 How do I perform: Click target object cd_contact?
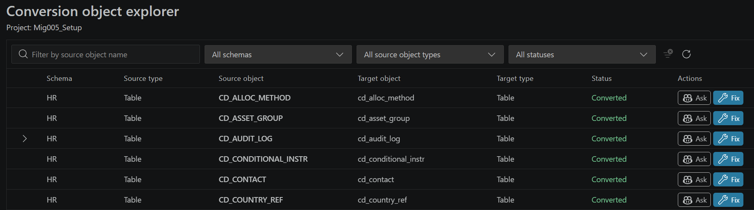pyautogui.click(x=375, y=179)
